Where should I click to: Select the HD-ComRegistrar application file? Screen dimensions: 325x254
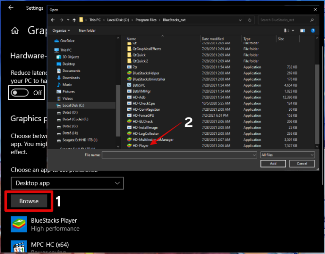(143, 109)
